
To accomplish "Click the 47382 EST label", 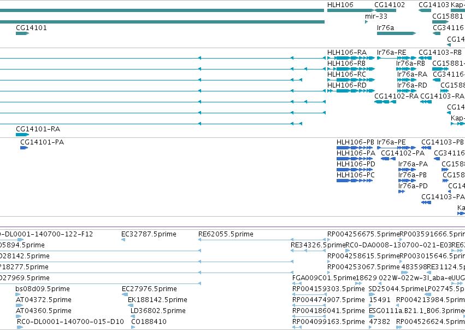I will [x=380, y=322].
